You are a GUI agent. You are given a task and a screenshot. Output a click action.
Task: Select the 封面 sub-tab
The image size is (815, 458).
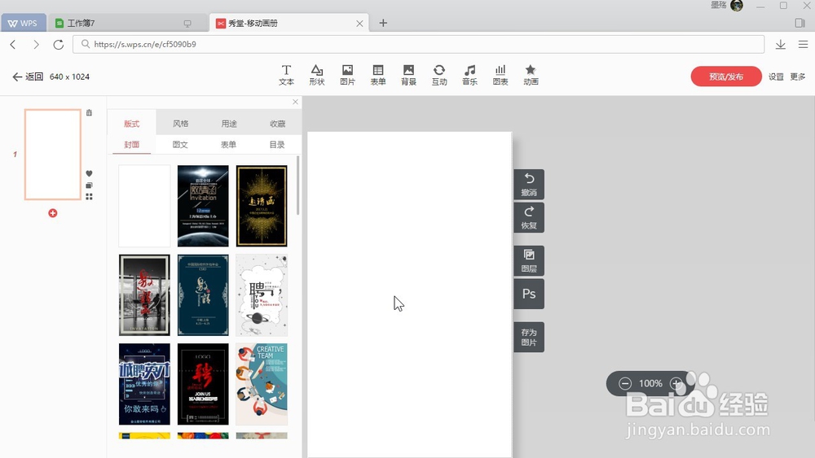(131, 145)
